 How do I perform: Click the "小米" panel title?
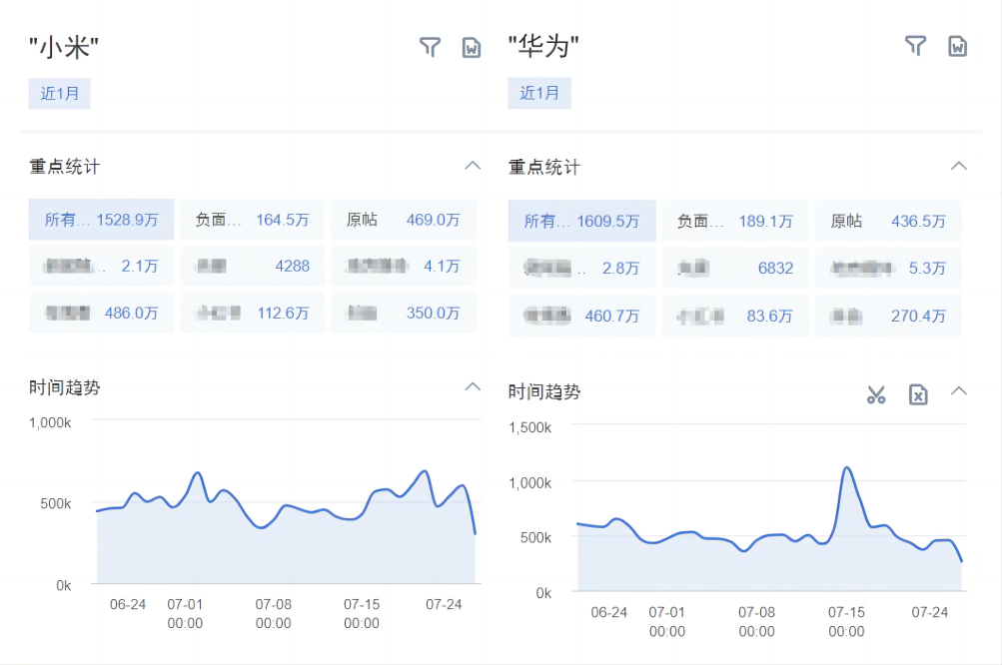coord(63,47)
